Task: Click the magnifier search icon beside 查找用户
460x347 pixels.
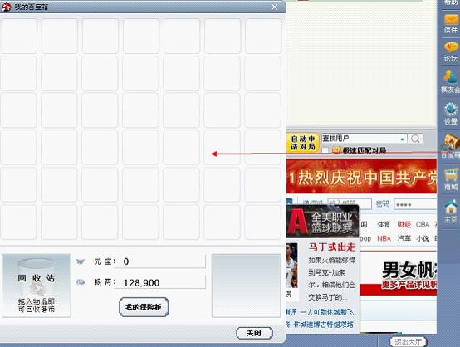Action: point(415,139)
